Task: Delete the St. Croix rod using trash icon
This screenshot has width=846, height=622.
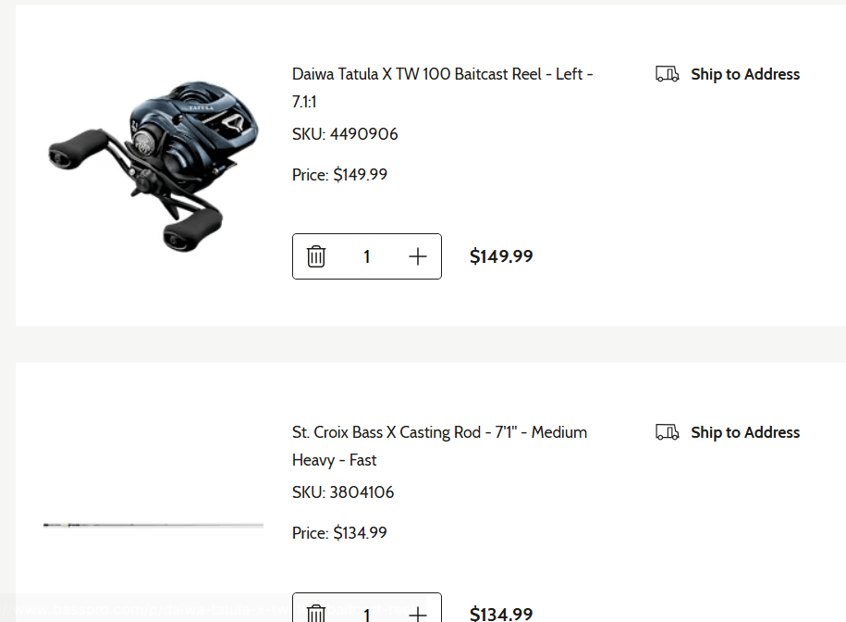Action: (316, 613)
